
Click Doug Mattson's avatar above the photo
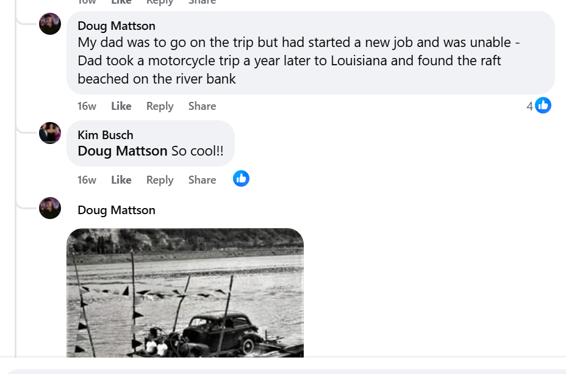click(x=50, y=208)
